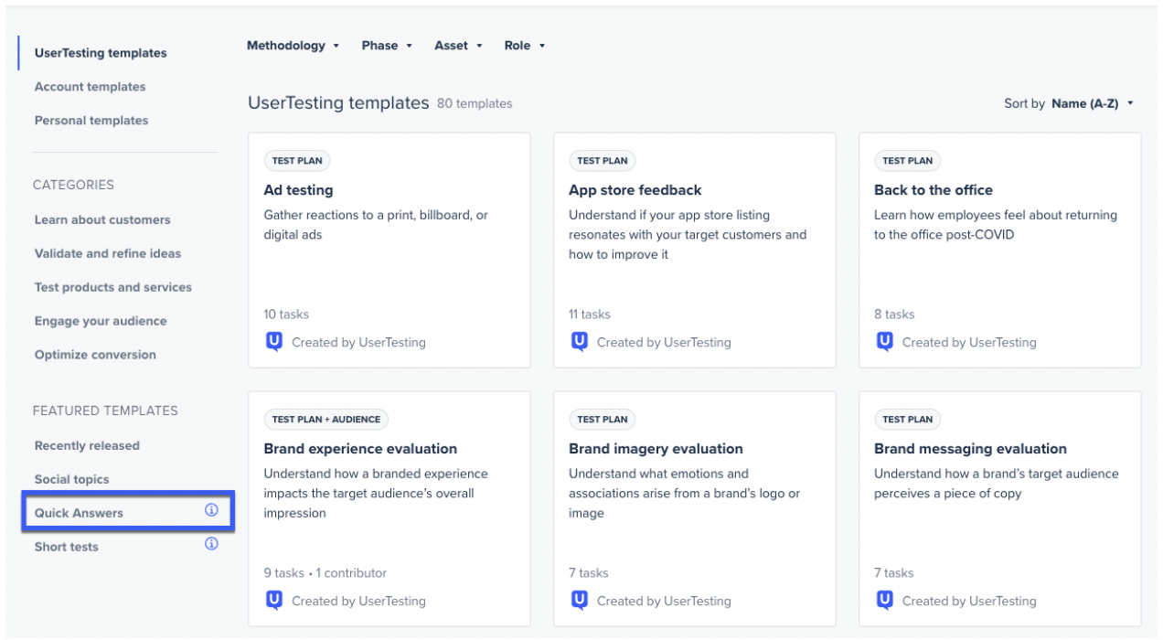Click the UserTesting logo on Brand experience evaluation card
This screenshot has height=640, width=1163.
(273, 601)
